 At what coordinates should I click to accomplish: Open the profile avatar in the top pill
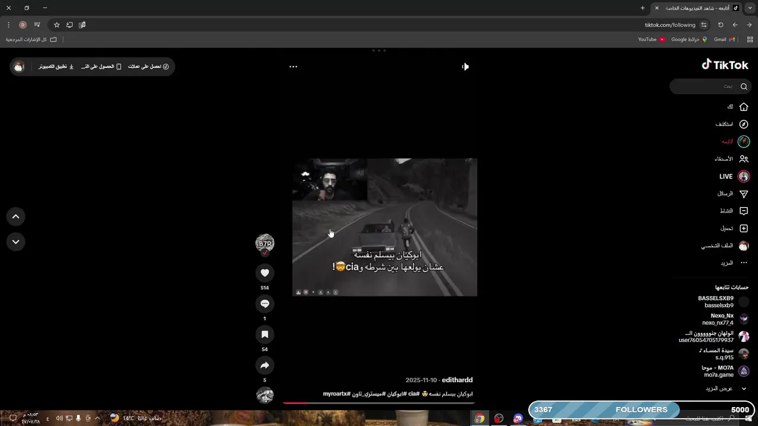tap(19, 66)
